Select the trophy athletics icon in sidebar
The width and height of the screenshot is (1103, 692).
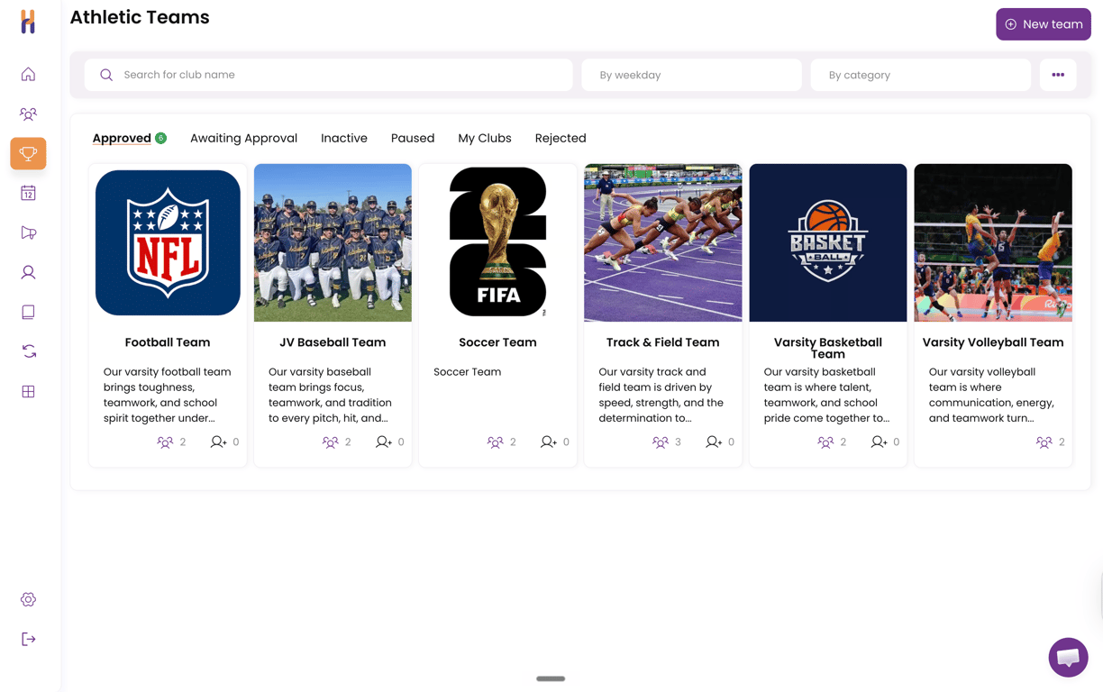pyautogui.click(x=28, y=153)
